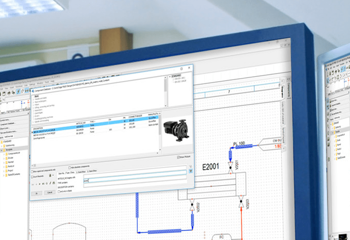Click the 'DESCRIPTION contains' input field
Viewport: 350px width, 240px height.
[x=135, y=181]
